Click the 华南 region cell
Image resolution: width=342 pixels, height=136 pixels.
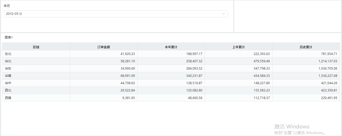click(x=36, y=76)
